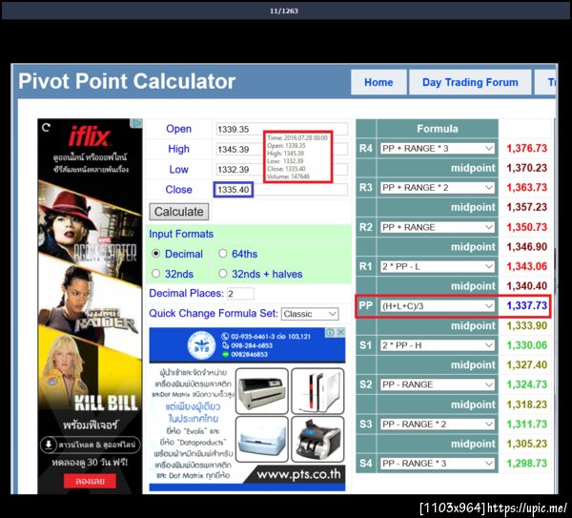The image size is (572, 518).
Task: Click the download icon in iflix ad
Action: point(49,445)
